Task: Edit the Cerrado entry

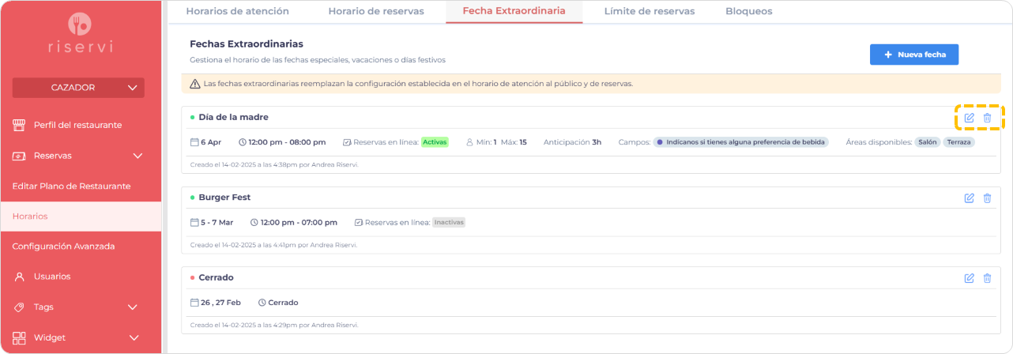Action: [x=970, y=278]
